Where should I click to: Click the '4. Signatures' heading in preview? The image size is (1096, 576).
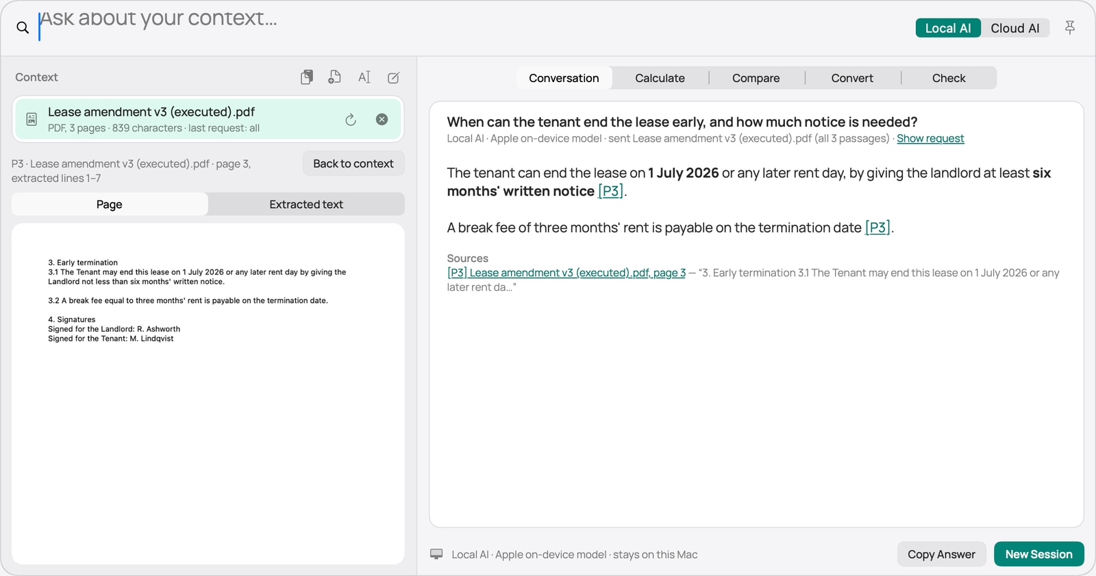click(72, 319)
